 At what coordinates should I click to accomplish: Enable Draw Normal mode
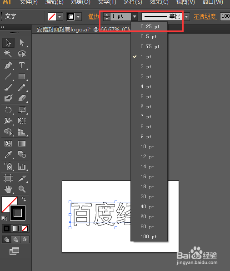7,240
